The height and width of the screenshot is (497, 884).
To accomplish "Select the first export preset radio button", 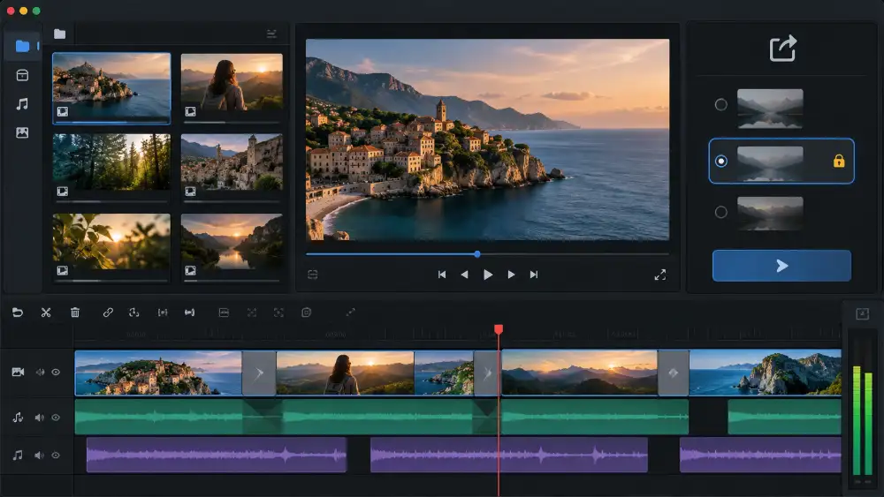I will click(x=720, y=105).
